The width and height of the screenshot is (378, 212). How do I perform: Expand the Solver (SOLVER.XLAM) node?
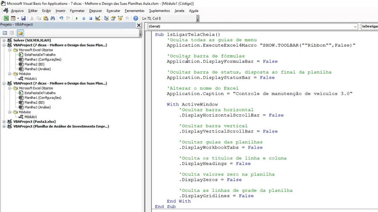4,40
